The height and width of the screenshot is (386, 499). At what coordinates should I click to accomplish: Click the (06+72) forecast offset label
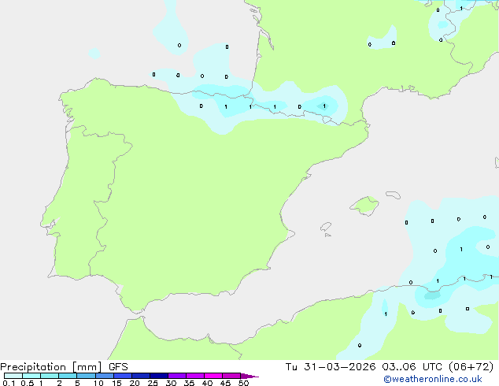469,367
